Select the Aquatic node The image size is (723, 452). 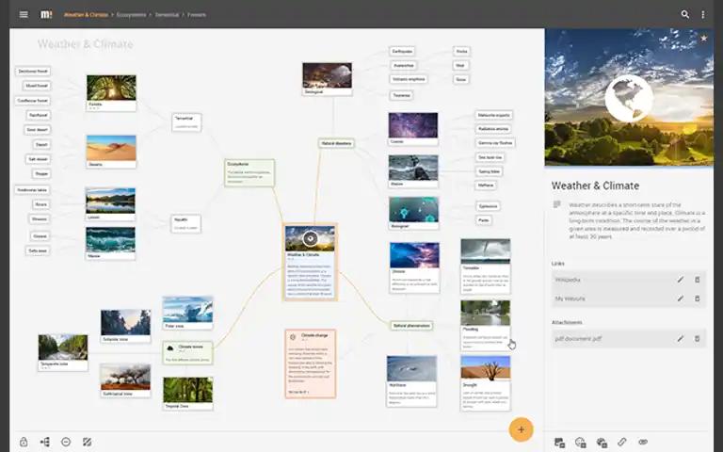click(185, 224)
